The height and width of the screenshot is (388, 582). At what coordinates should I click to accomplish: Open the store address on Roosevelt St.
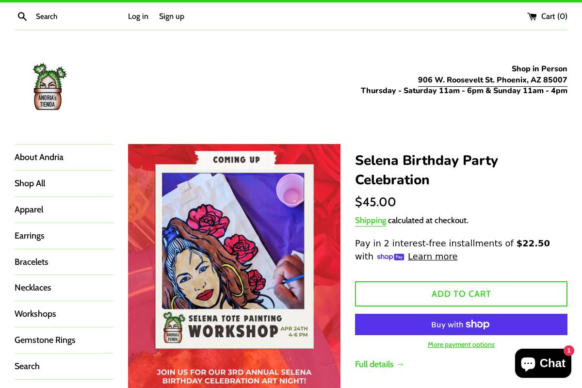[x=493, y=80]
